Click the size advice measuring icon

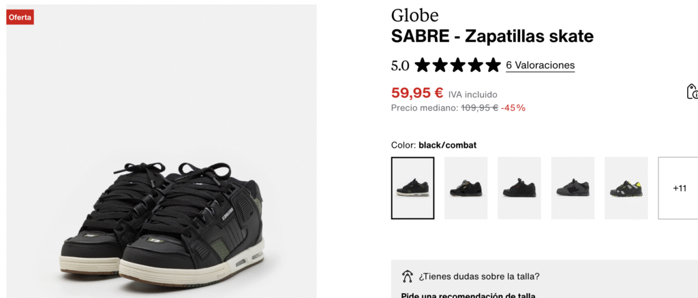[x=407, y=276]
